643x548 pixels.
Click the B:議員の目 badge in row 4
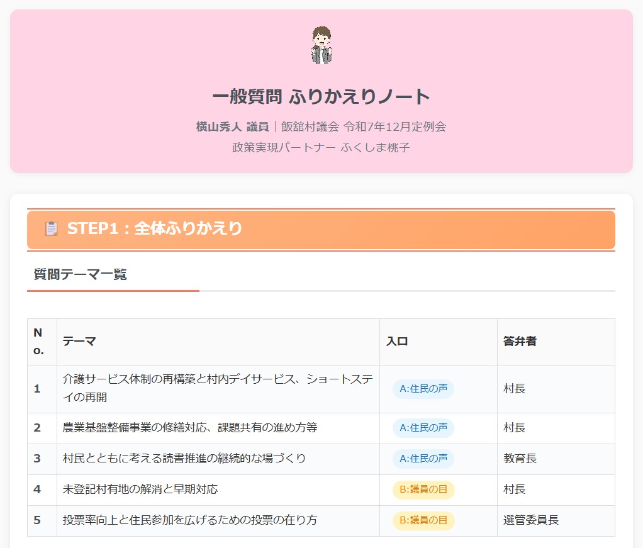pos(423,489)
